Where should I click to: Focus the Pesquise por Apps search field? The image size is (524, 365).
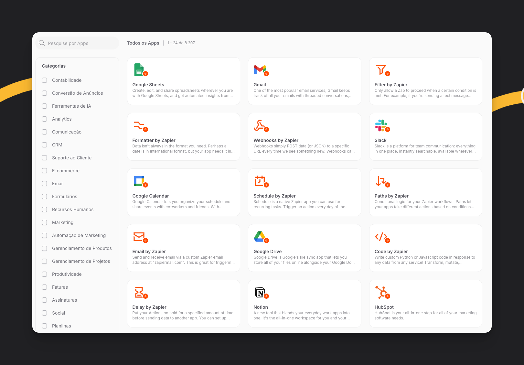coord(77,43)
